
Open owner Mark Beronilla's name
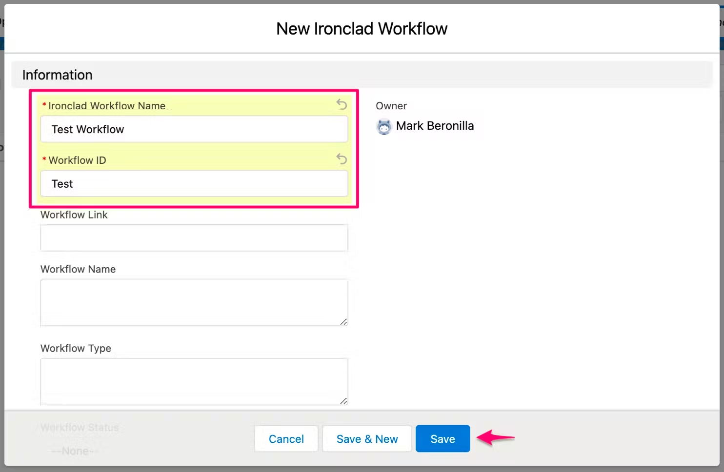[x=435, y=126]
